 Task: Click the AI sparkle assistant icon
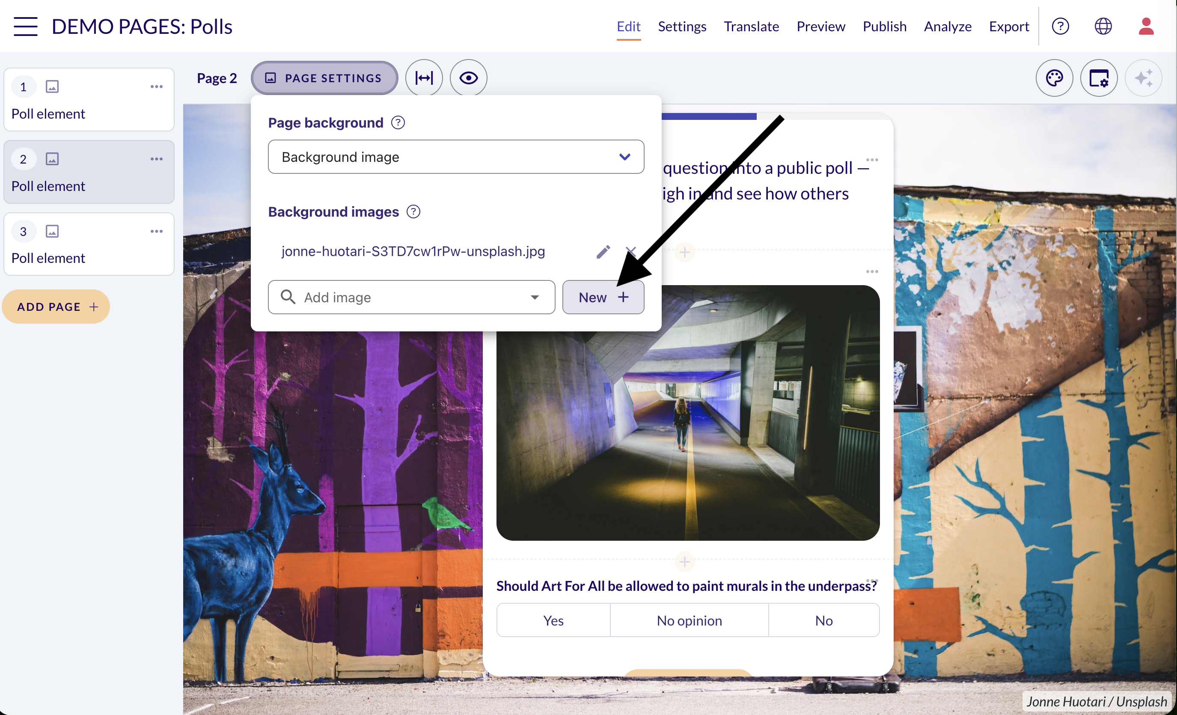1144,78
